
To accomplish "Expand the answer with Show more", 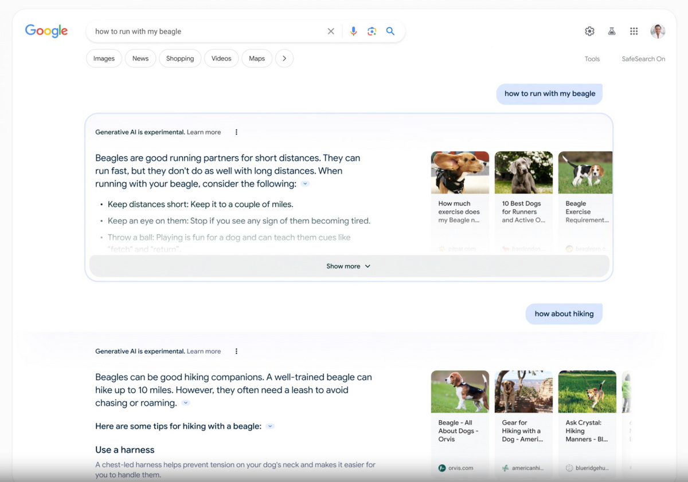I will pos(349,266).
